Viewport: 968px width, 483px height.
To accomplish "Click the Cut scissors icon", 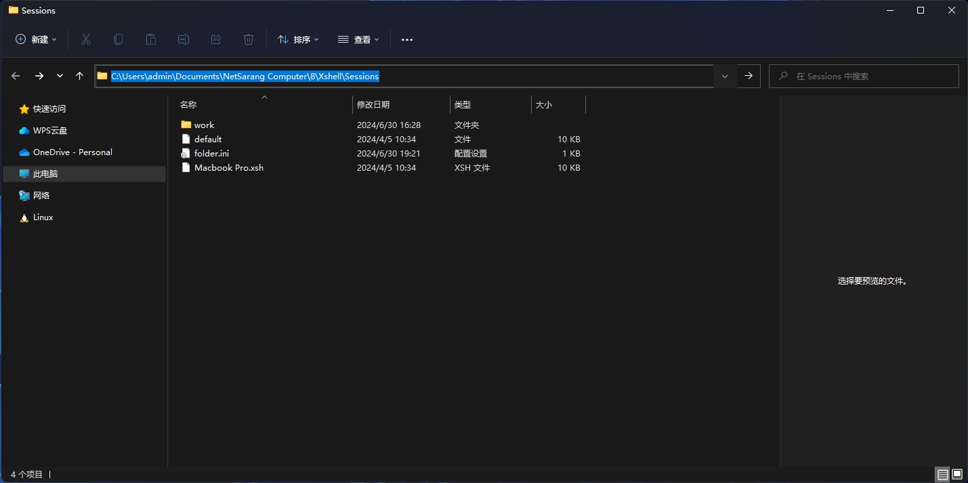I will (86, 39).
